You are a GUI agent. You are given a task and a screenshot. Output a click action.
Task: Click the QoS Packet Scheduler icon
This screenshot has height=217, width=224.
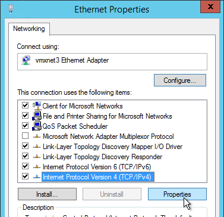tap(37, 126)
